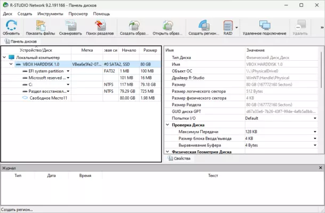Click the R-Studio app icon in title bar
Screen dimensions: 325x213
(x=5, y=5)
